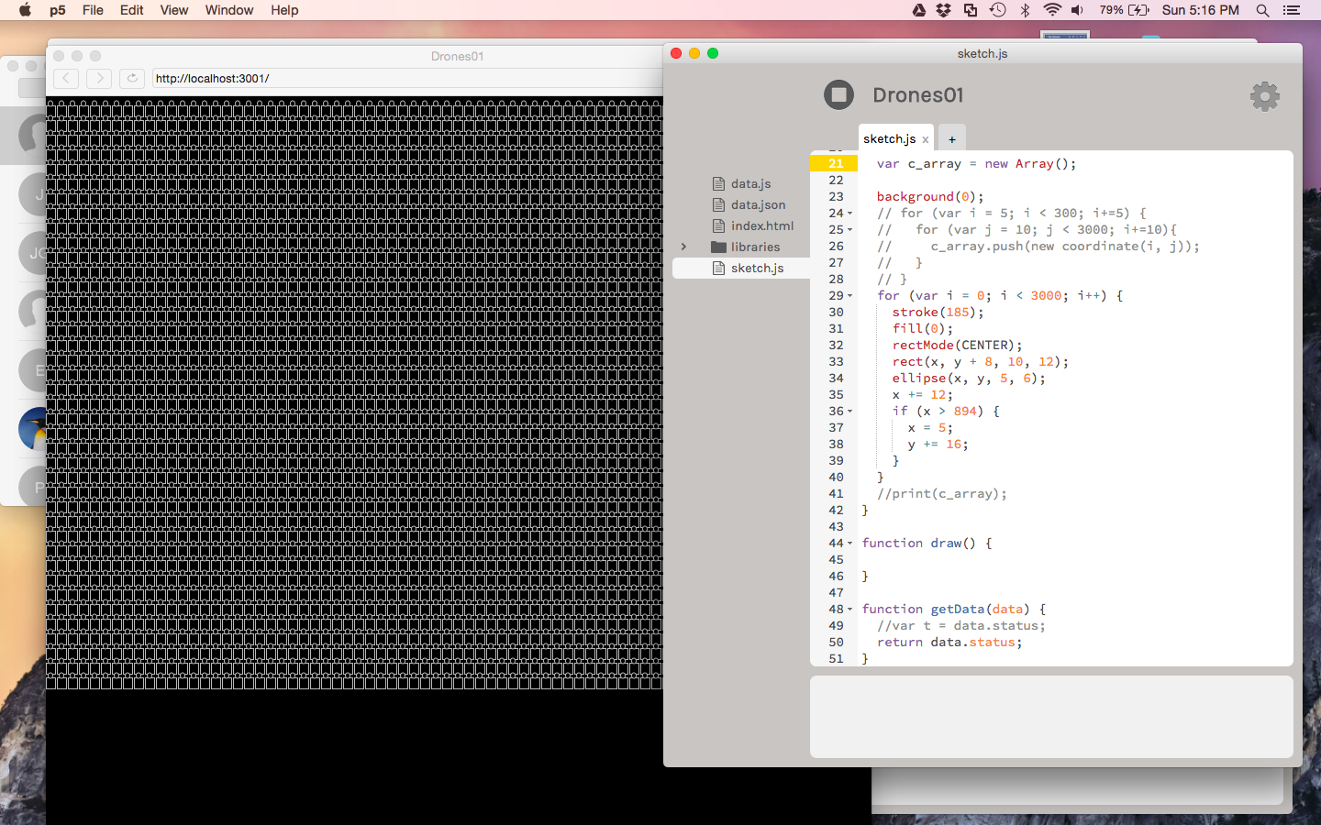This screenshot has height=825, width=1321.
Task: Open Spotlight search in menu bar
Action: (1262, 10)
